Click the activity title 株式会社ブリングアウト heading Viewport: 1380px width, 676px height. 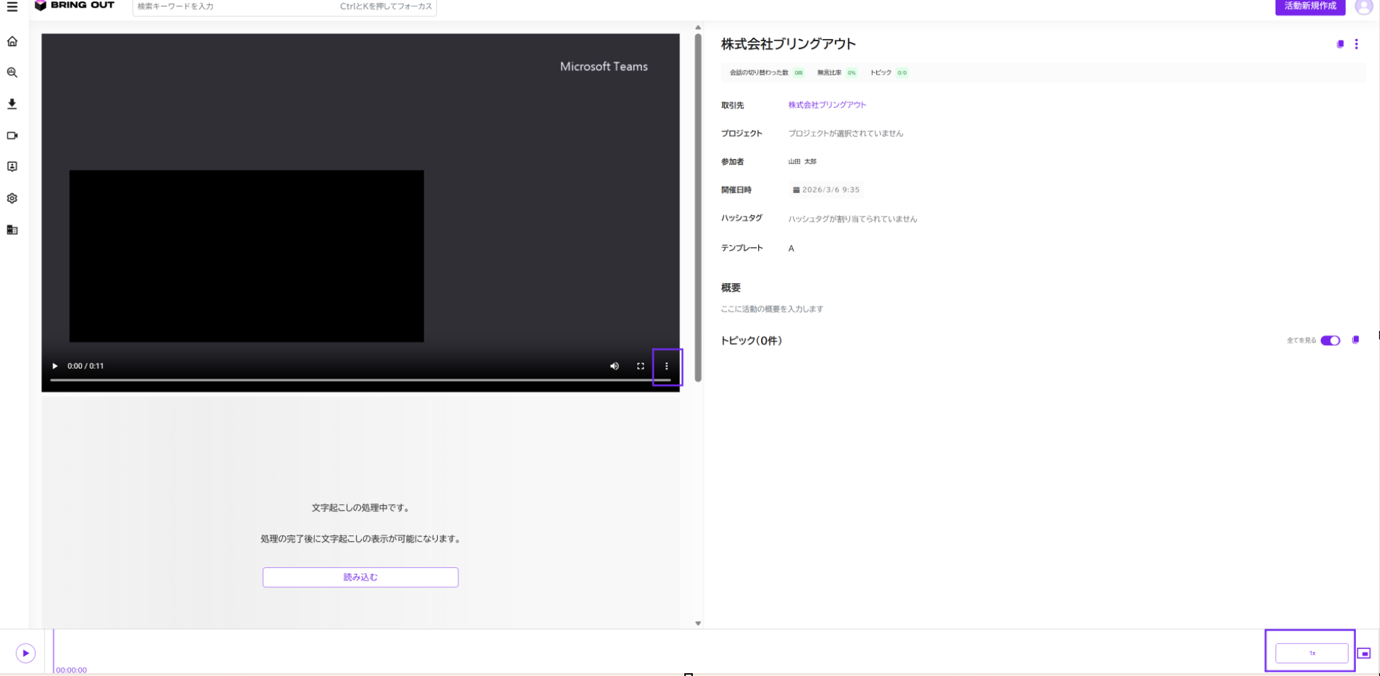[788, 44]
